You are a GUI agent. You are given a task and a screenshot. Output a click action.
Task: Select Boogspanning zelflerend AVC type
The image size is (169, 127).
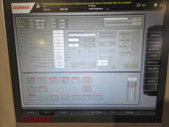98,37
